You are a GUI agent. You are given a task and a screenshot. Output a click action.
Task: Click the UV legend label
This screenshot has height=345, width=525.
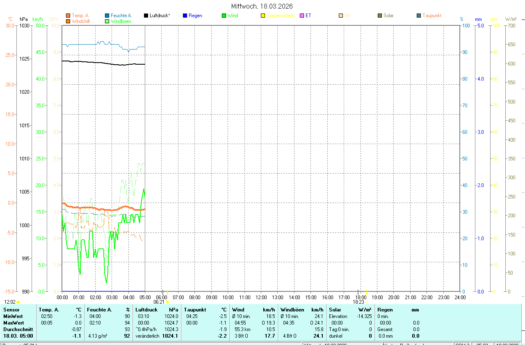347,16
